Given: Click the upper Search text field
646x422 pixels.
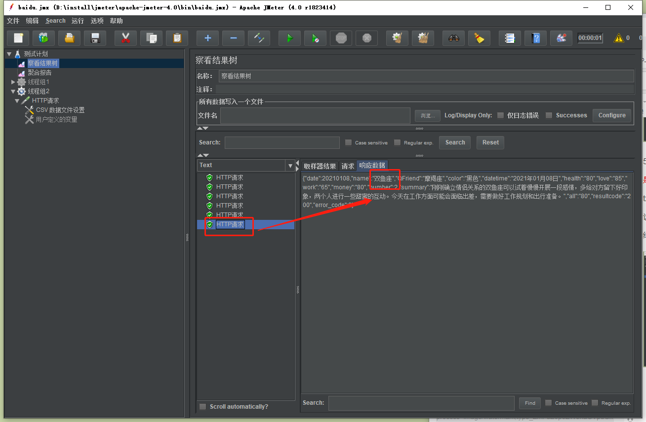Looking at the screenshot, I should coord(282,142).
